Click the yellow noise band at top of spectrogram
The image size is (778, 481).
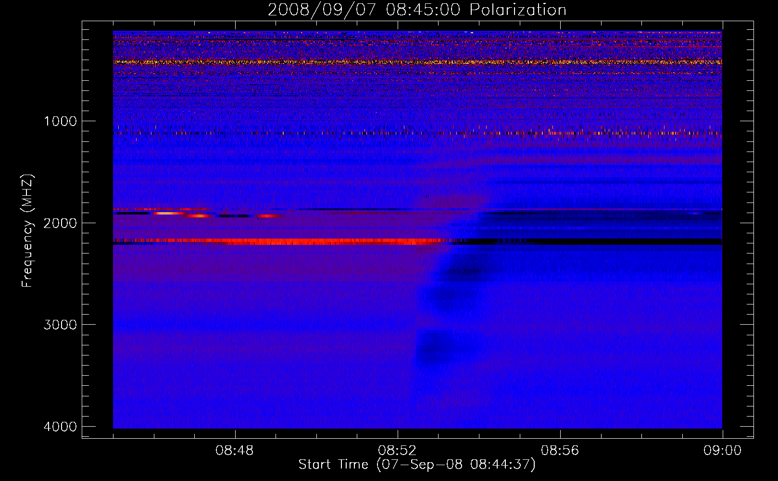point(417,62)
